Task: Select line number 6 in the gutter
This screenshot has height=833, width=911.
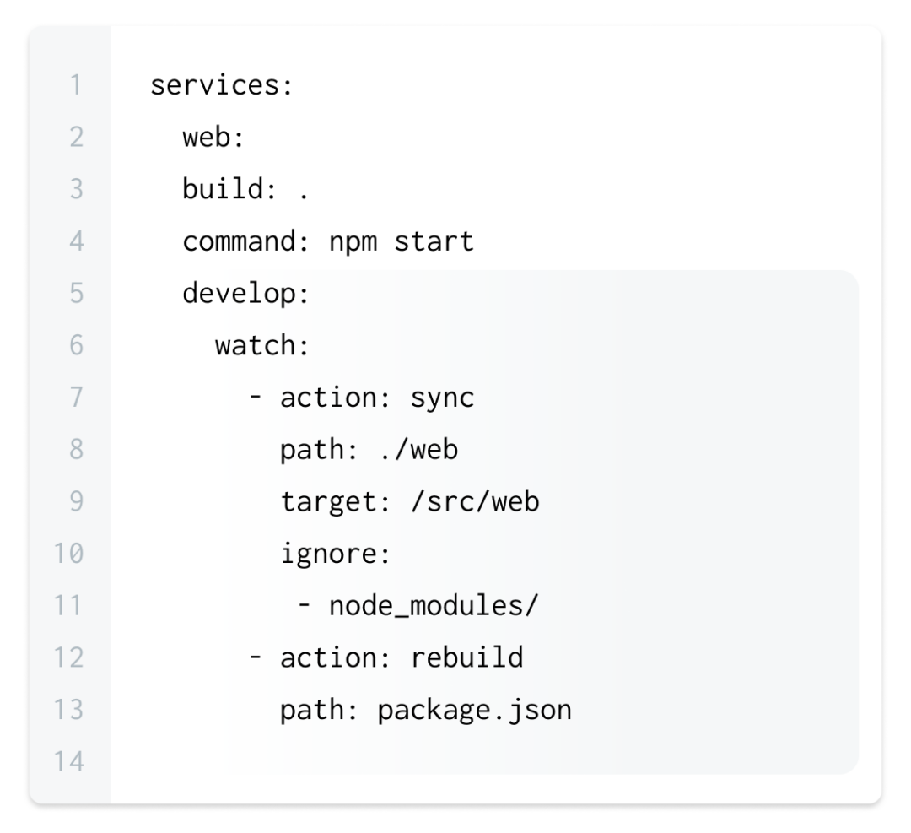Action: coord(76,347)
